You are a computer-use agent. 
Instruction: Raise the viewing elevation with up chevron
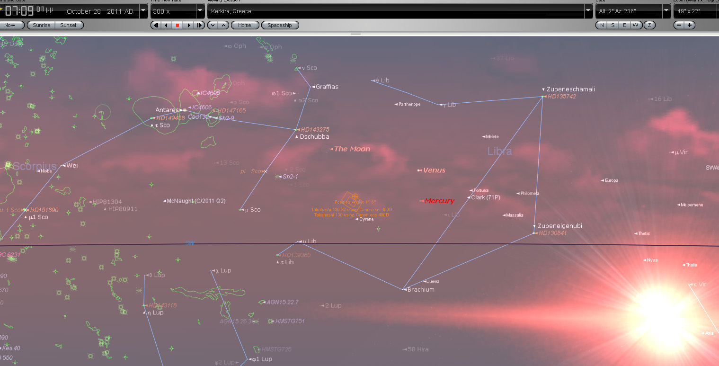click(x=223, y=25)
